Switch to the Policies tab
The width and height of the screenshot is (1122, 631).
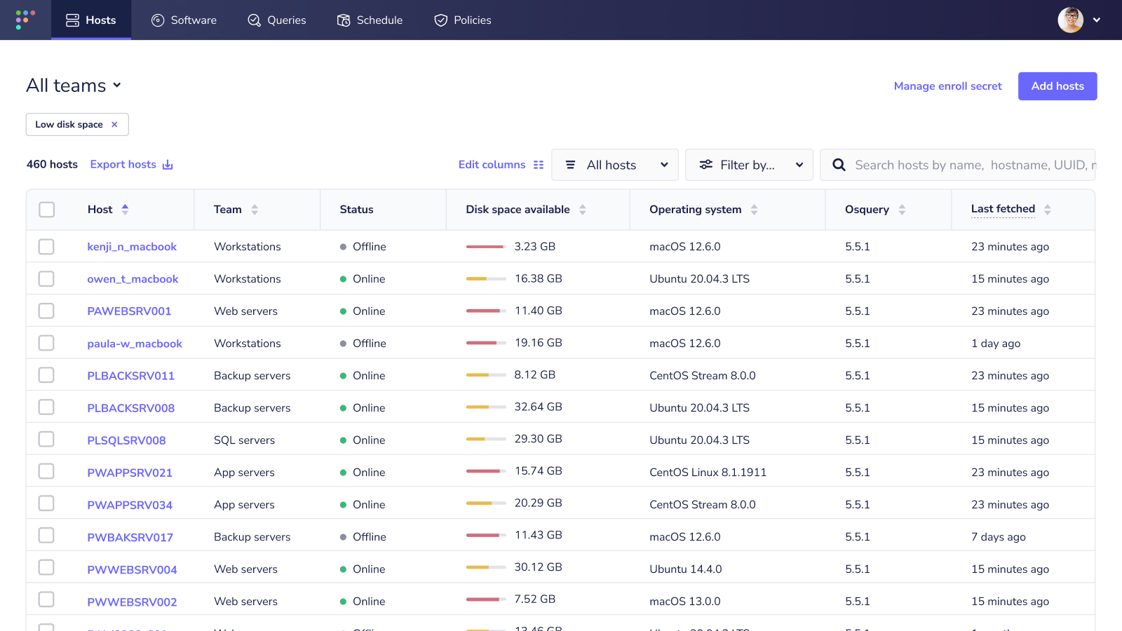[x=463, y=20]
